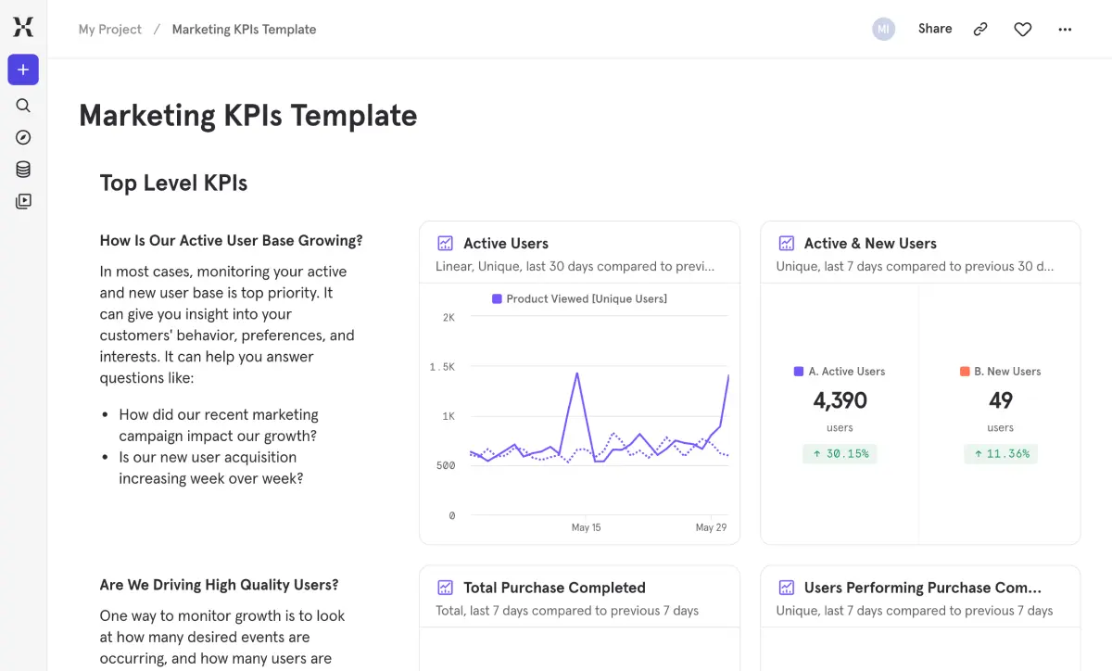Select Marketing KPIs Template breadcrumb
The height and width of the screenshot is (671, 1112).
(x=244, y=30)
